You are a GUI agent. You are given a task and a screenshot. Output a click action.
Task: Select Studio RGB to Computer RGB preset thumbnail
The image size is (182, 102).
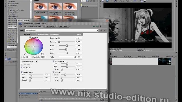(x=70, y=7)
